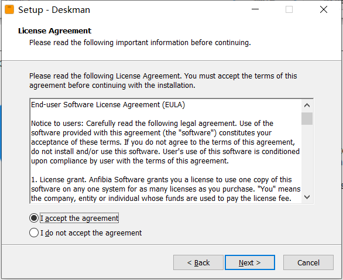Click the orange Deskman setup icon
The image size is (343, 280).
pos(9,9)
